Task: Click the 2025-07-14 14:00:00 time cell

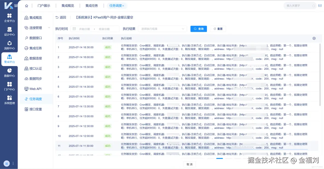Action: click(x=81, y=97)
